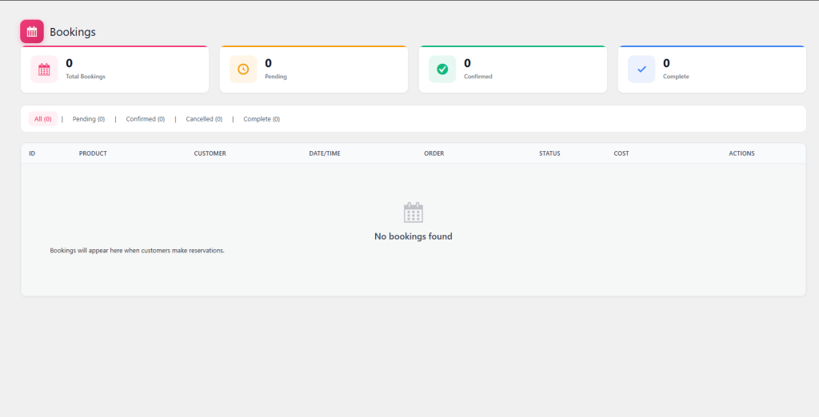Switch to the Pending (0) filter

coord(89,119)
